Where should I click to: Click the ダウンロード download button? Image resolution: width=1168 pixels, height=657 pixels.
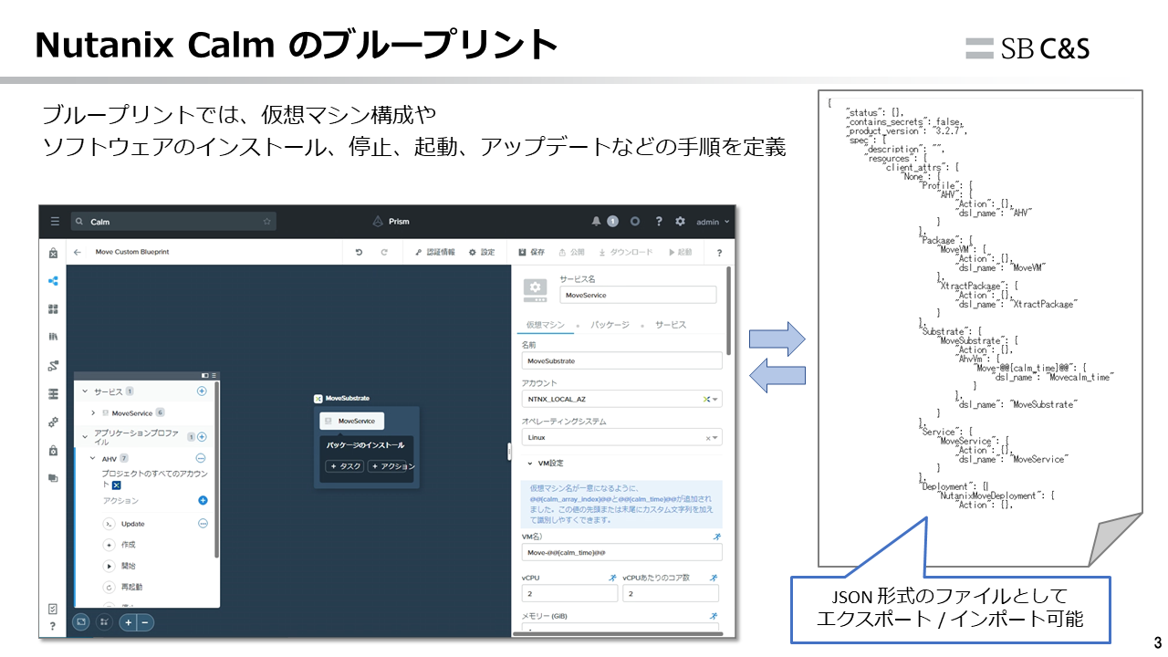pos(626,252)
